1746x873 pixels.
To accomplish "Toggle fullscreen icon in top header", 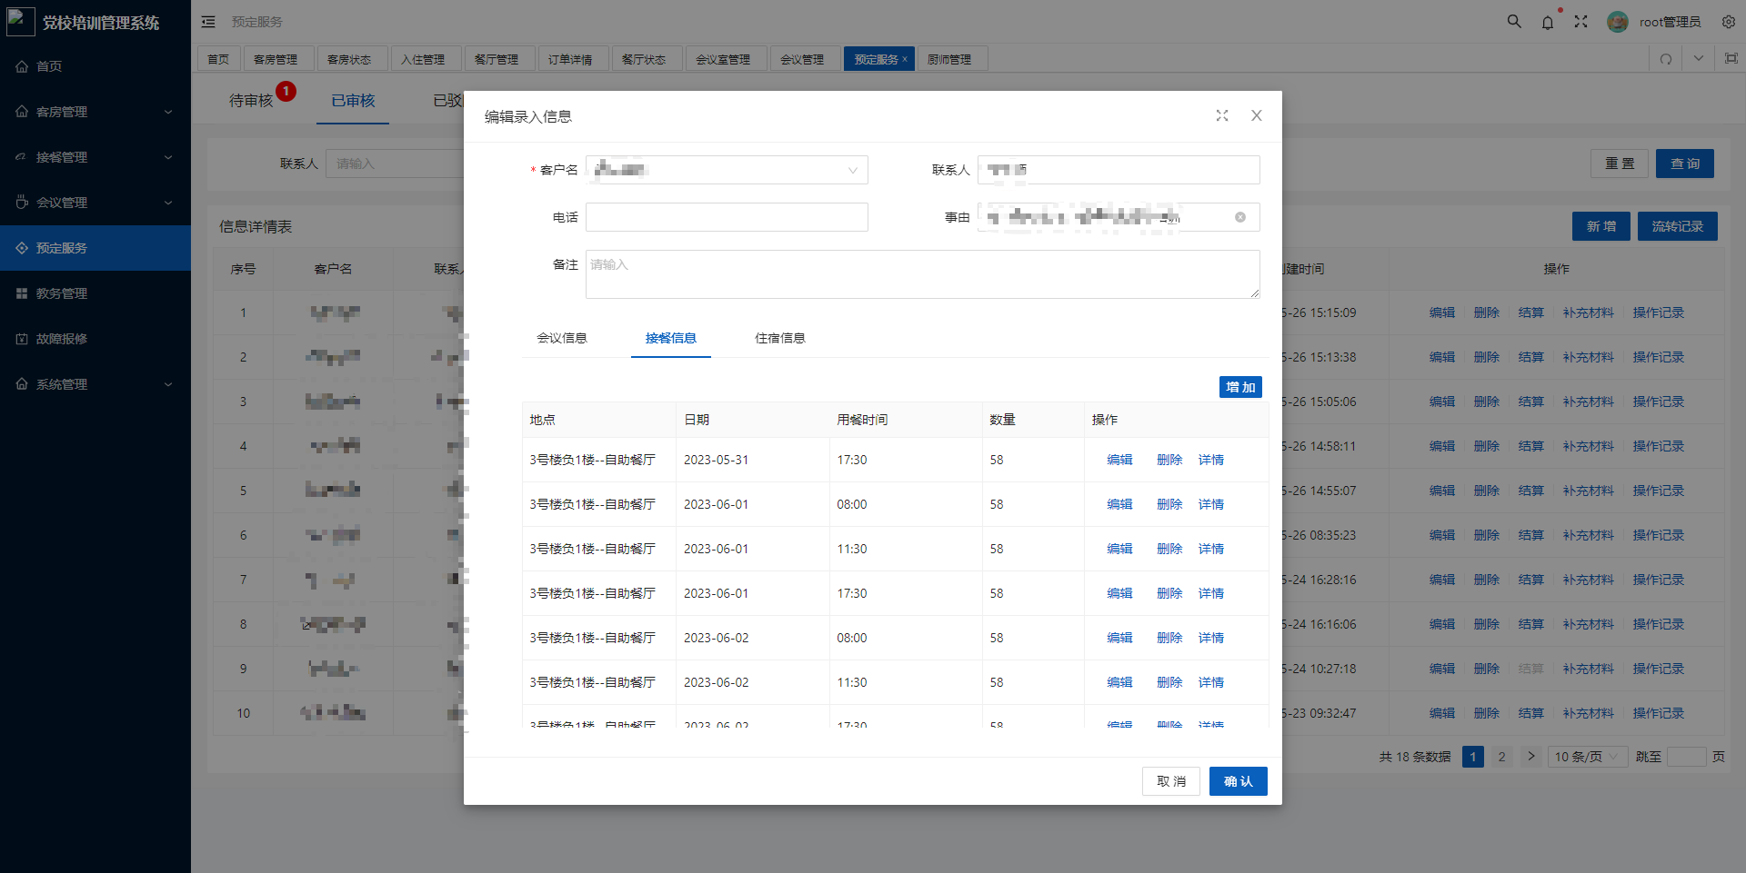I will (x=1581, y=22).
